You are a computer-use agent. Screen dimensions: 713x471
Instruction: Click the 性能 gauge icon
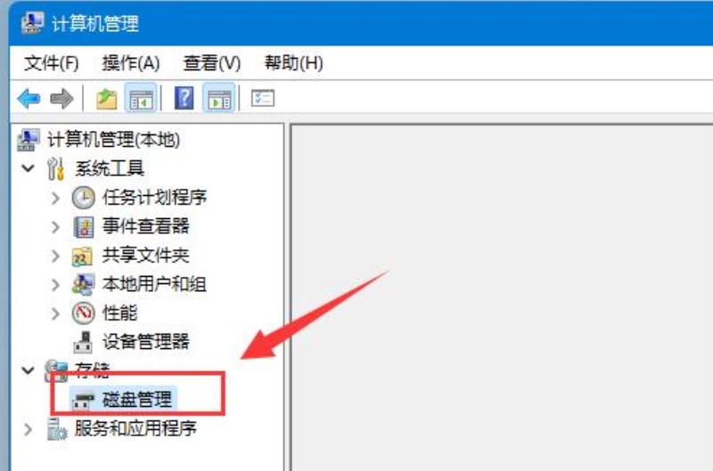(83, 313)
